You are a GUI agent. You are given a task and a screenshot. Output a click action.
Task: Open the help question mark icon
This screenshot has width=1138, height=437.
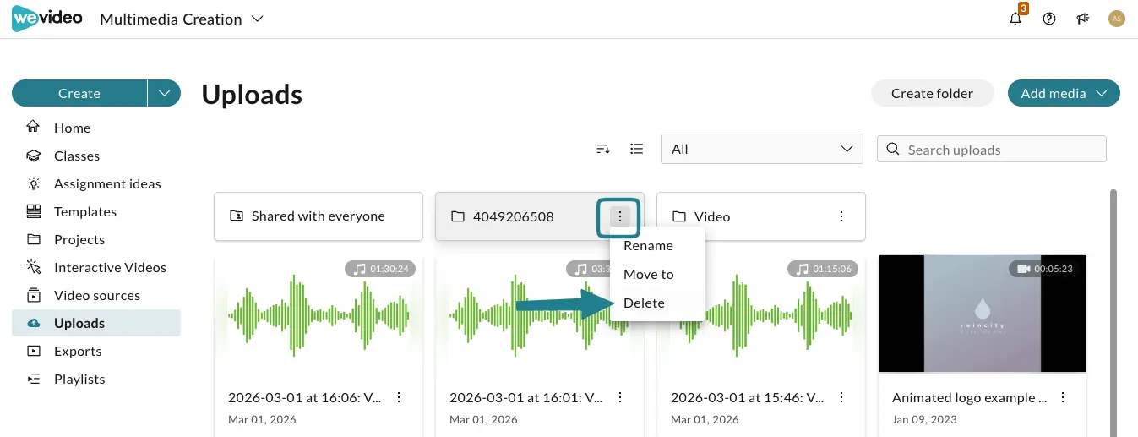click(1049, 19)
